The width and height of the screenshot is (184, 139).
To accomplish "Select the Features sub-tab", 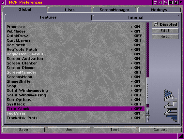I will coord(48,17).
